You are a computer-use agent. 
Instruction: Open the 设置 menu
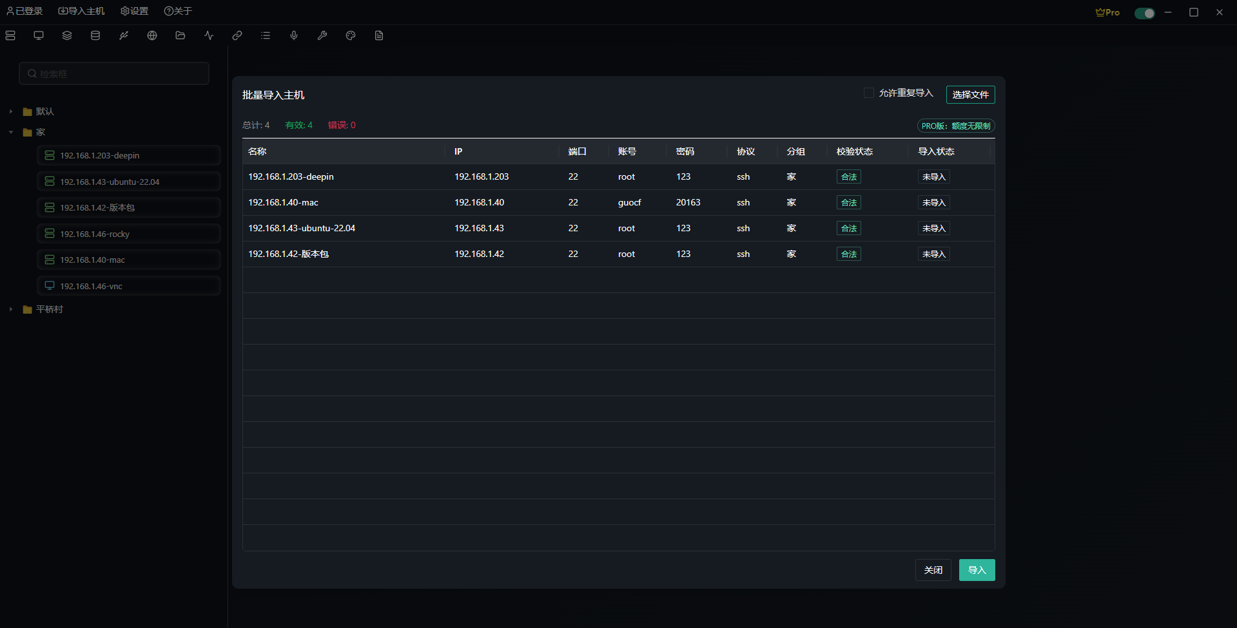click(x=134, y=11)
